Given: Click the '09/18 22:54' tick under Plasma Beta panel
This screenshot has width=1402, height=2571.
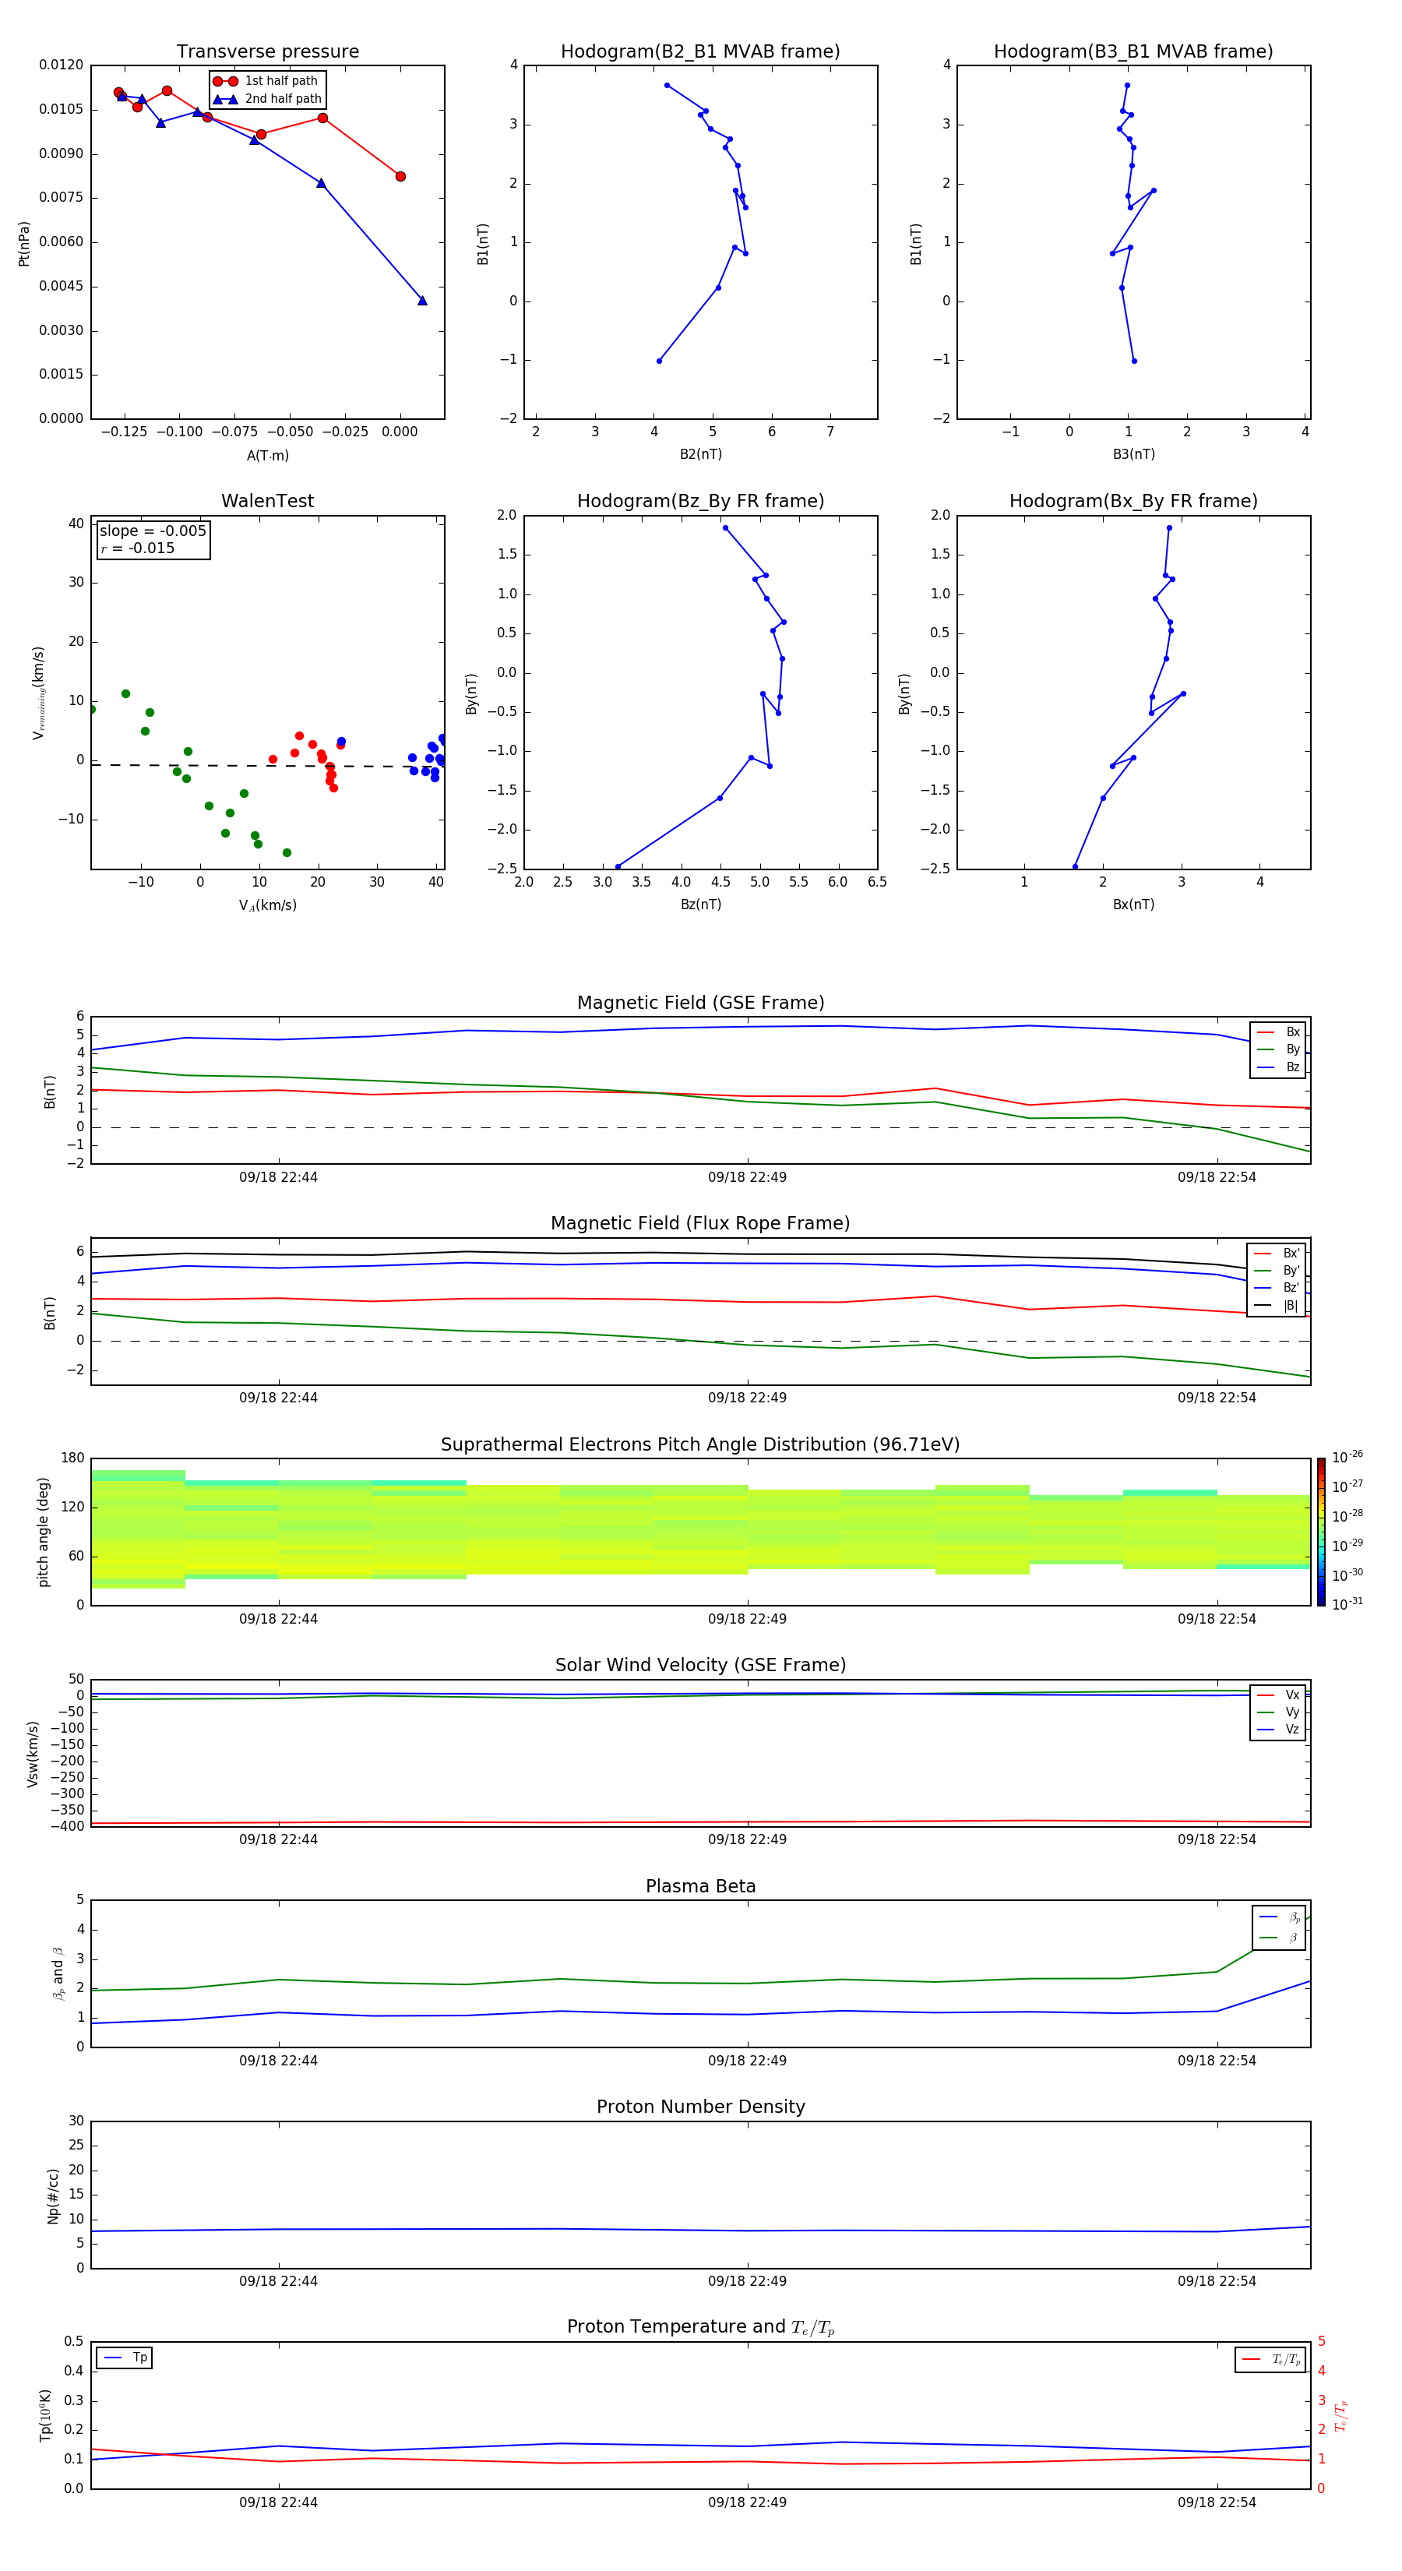Looking at the screenshot, I should (x=1217, y=2060).
